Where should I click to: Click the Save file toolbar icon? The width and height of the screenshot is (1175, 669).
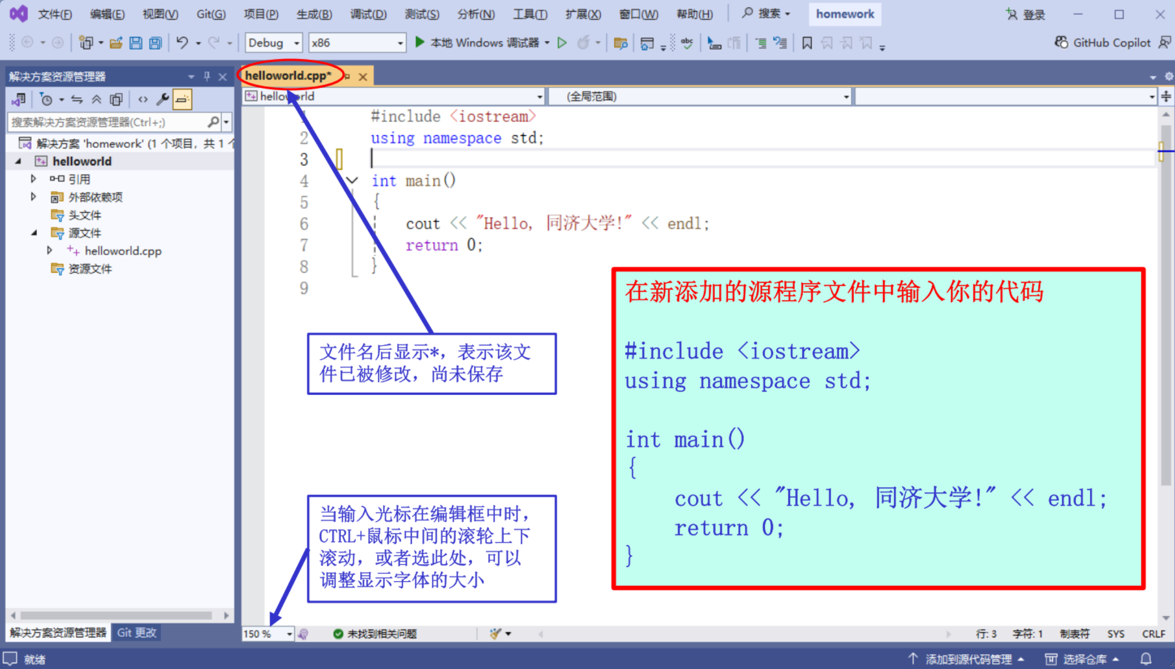136,43
